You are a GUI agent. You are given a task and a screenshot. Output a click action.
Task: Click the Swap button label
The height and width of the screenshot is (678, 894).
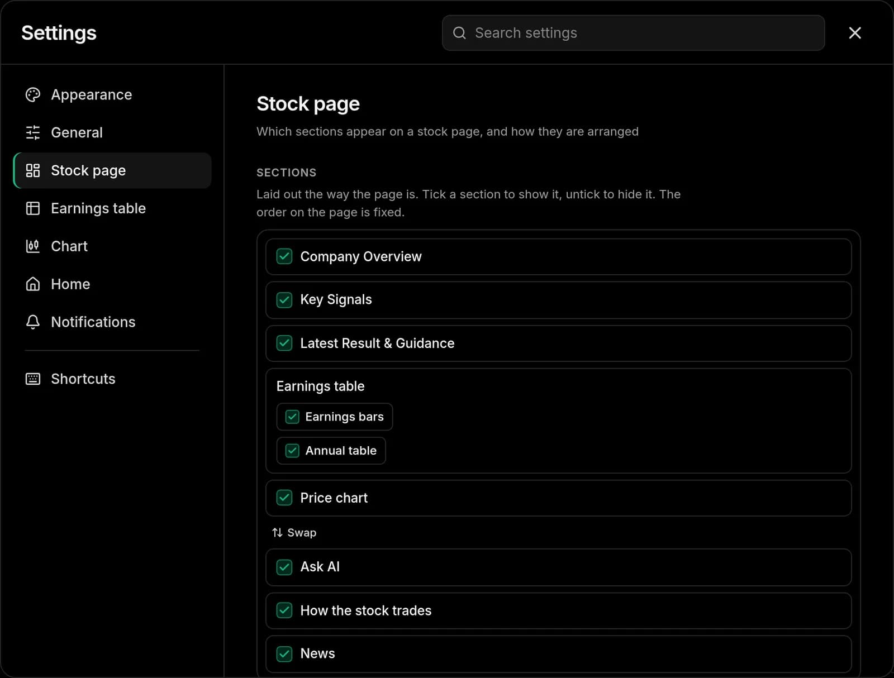(302, 533)
